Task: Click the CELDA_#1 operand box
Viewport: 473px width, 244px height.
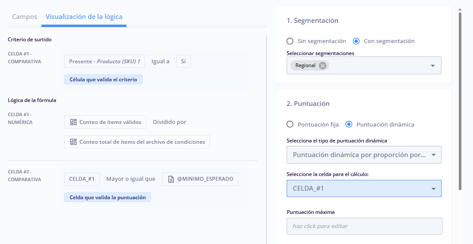Action: pyautogui.click(x=82, y=179)
